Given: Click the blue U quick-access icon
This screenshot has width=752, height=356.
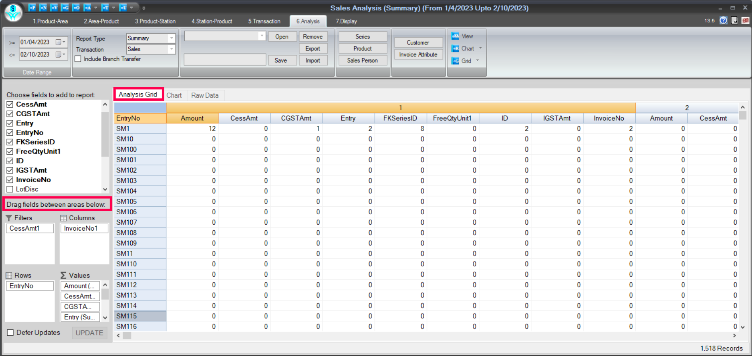Looking at the screenshot, I should tap(124, 8).
